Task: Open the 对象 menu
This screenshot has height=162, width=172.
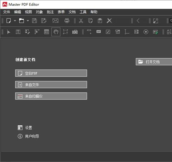Action: click(x=39, y=12)
